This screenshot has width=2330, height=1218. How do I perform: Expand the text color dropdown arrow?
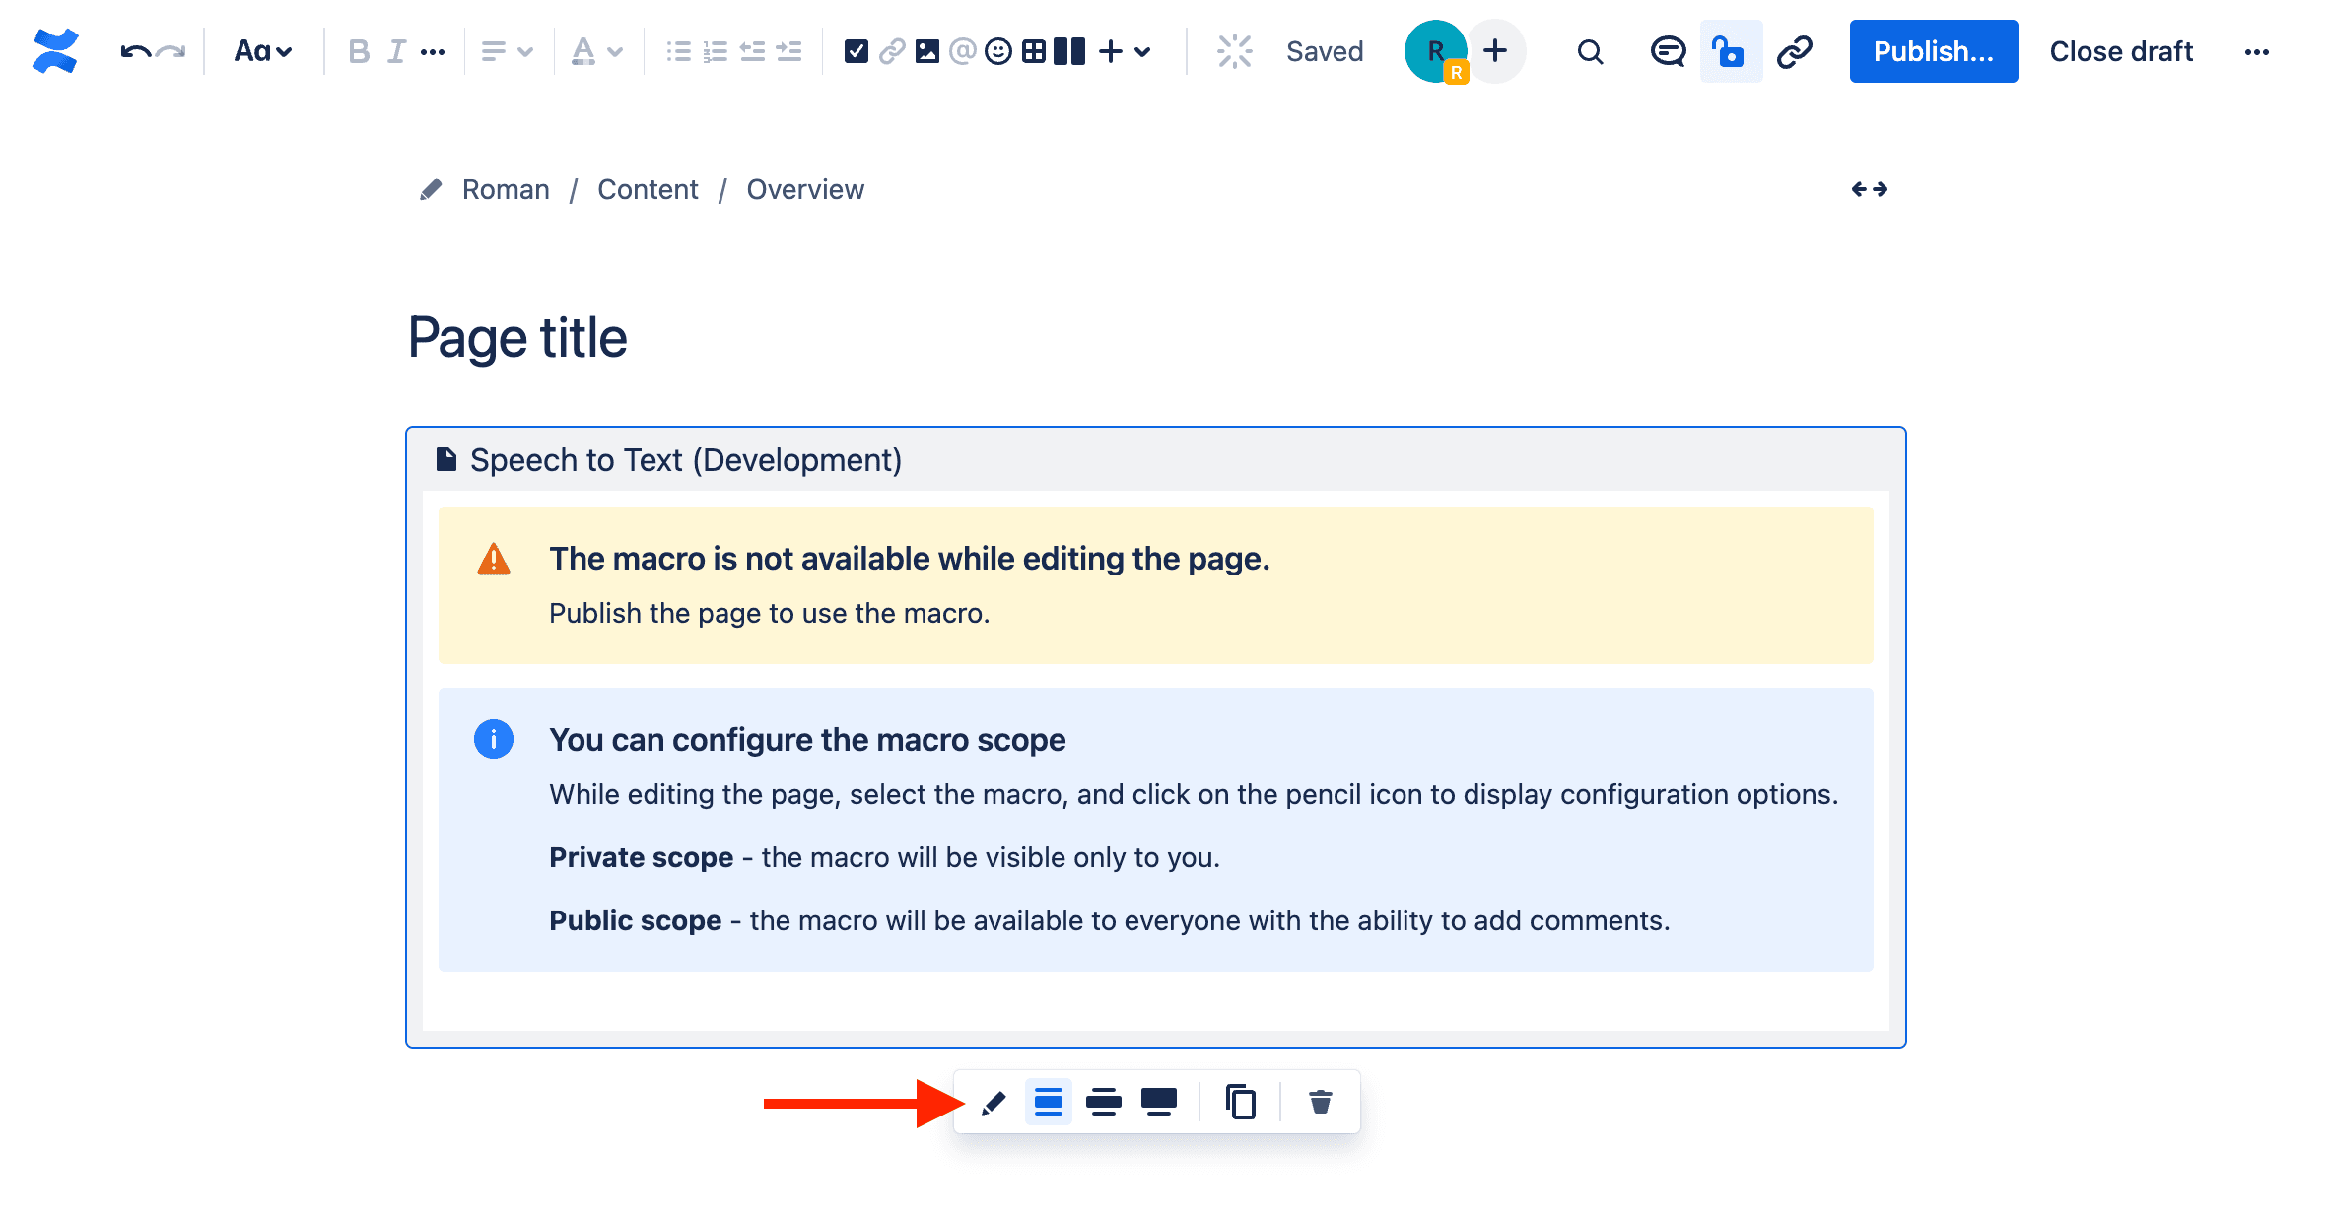615,51
